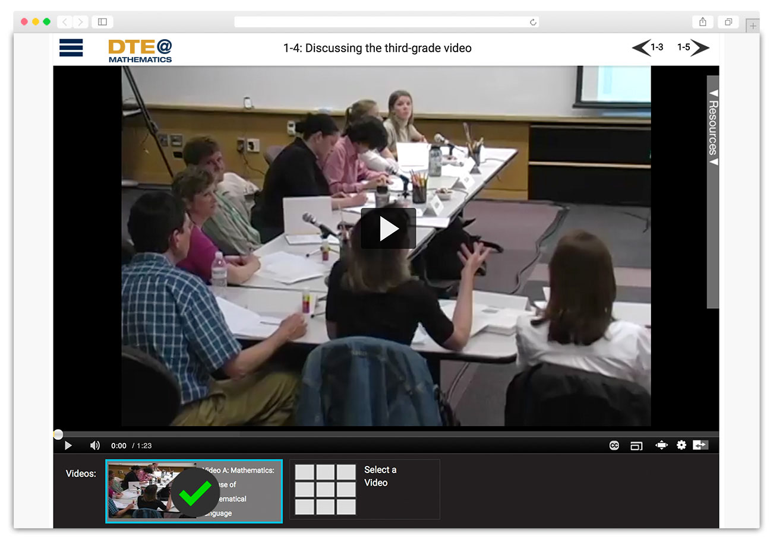Mute the video volume
770x542 pixels.
tap(94, 445)
